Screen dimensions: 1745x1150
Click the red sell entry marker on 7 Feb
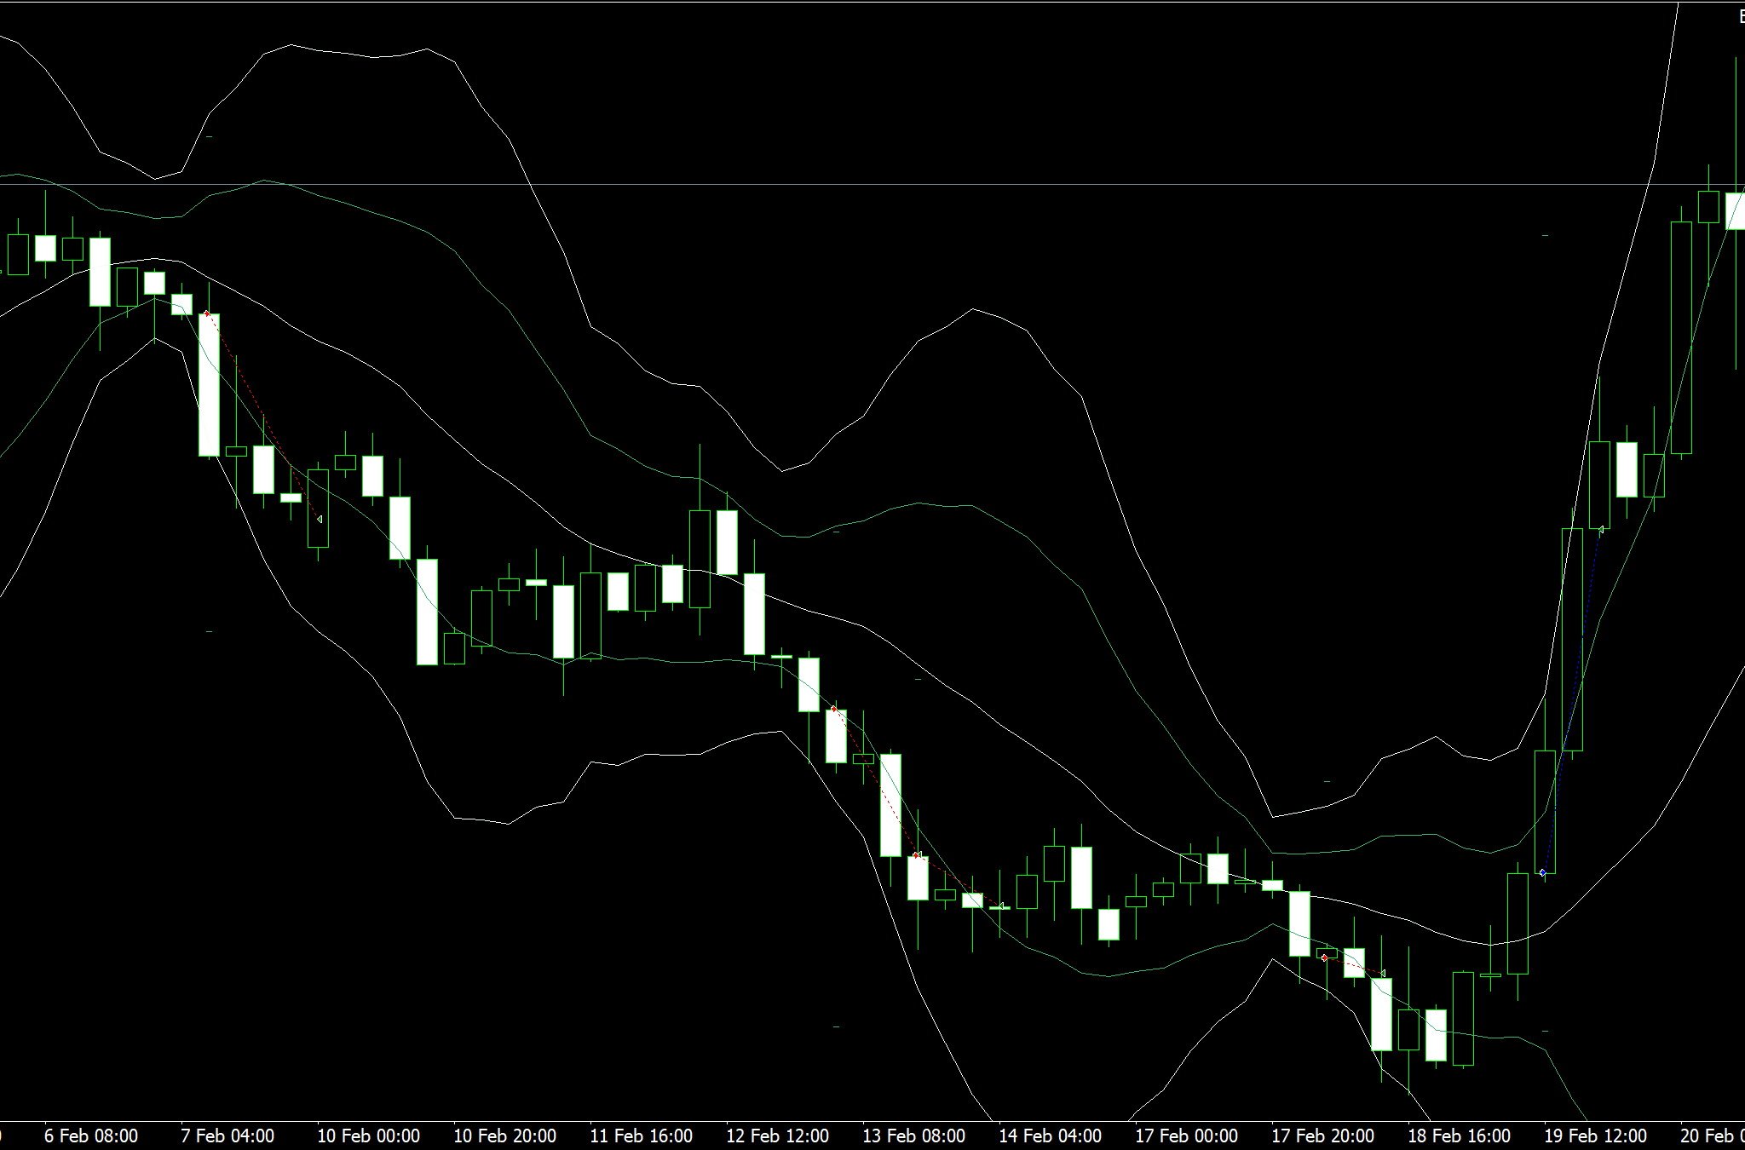click(x=206, y=313)
